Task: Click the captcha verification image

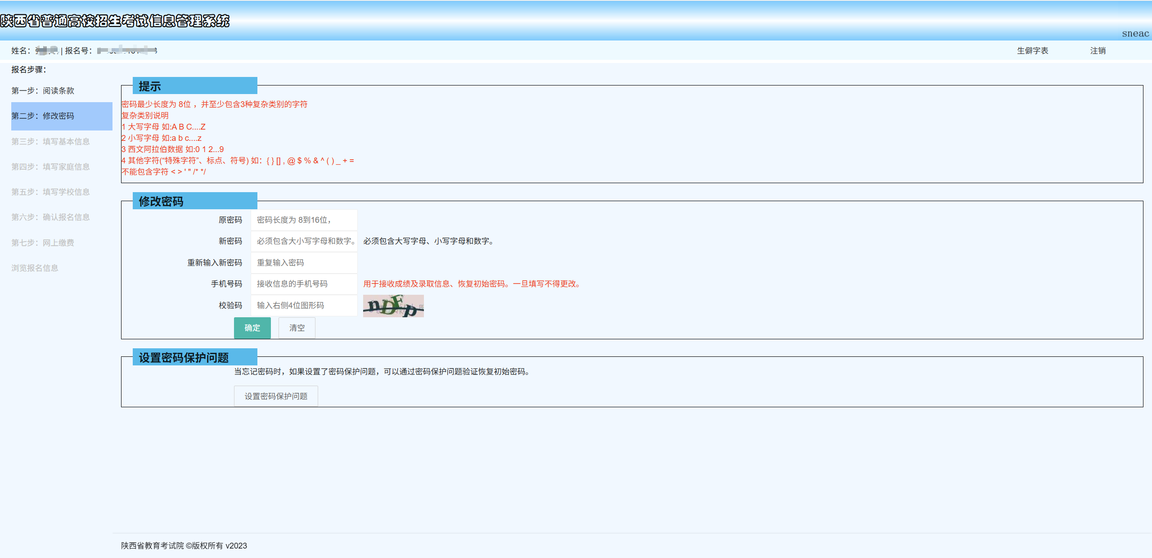Action: tap(393, 306)
